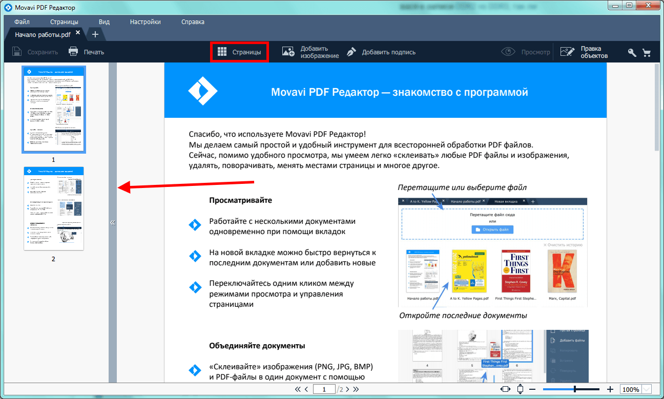The image size is (664, 399).
Task: Go to the first page using double-left arrows
Action: 297,389
